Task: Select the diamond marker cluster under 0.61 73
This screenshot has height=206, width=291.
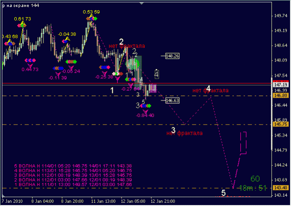Action: [x=22, y=26]
